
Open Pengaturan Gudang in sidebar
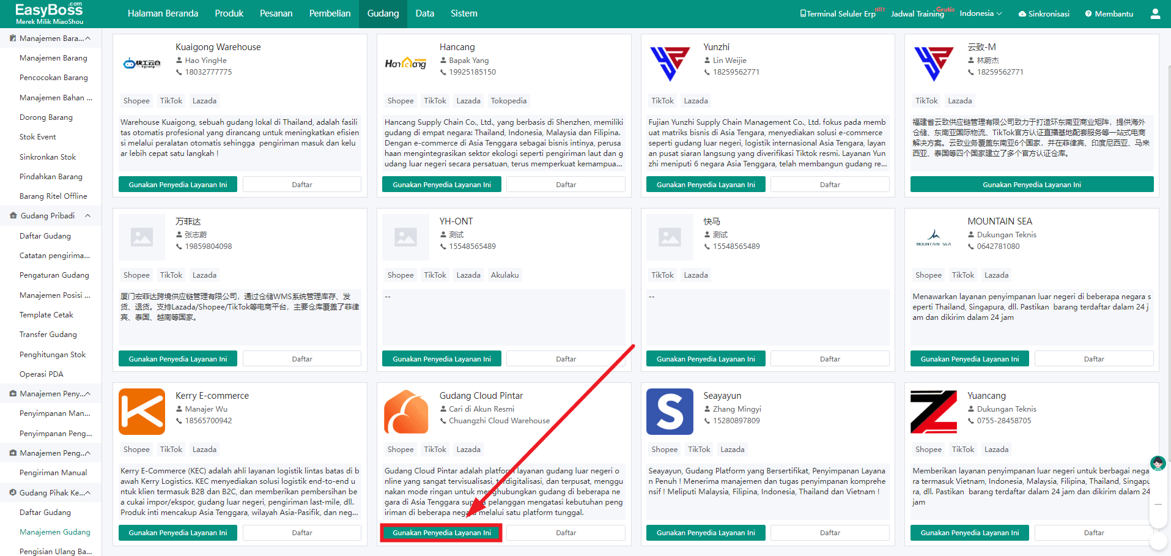(x=54, y=275)
